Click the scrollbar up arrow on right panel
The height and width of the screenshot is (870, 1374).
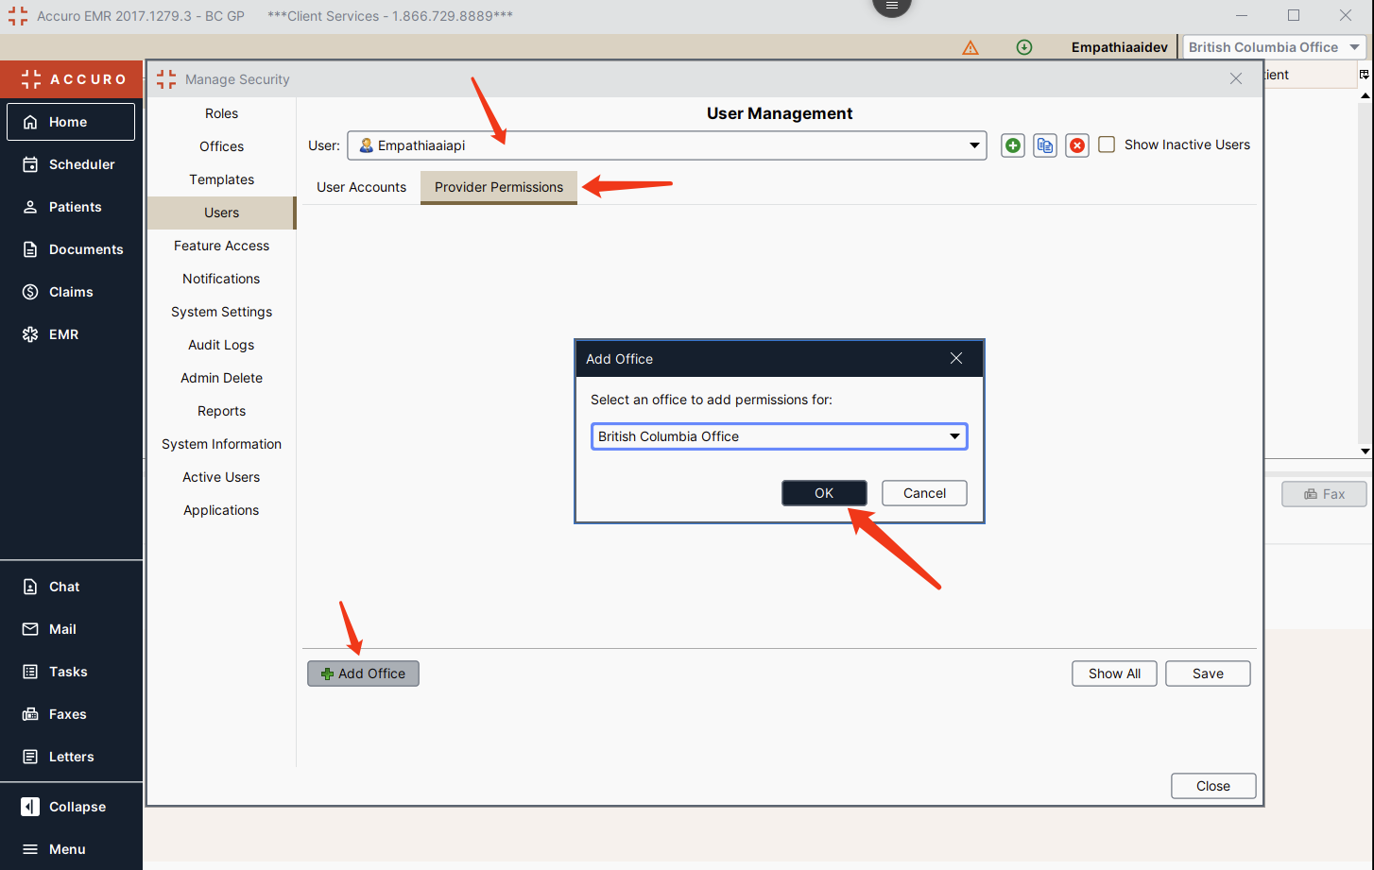[1365, 95]
